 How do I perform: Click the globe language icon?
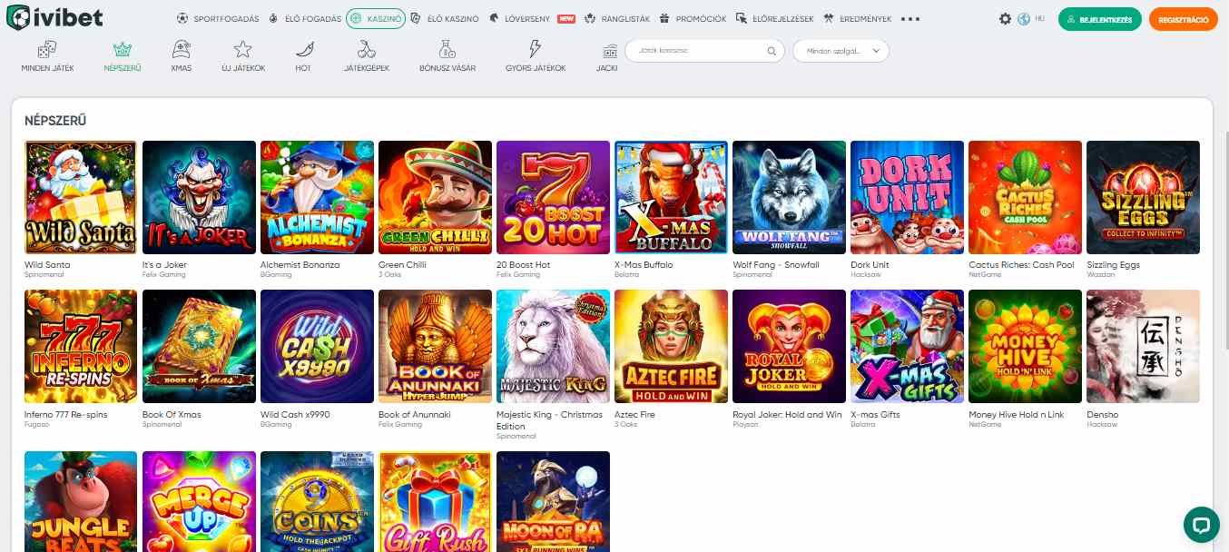click(1025, 18)
